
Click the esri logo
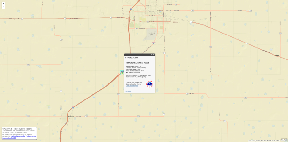284,139
